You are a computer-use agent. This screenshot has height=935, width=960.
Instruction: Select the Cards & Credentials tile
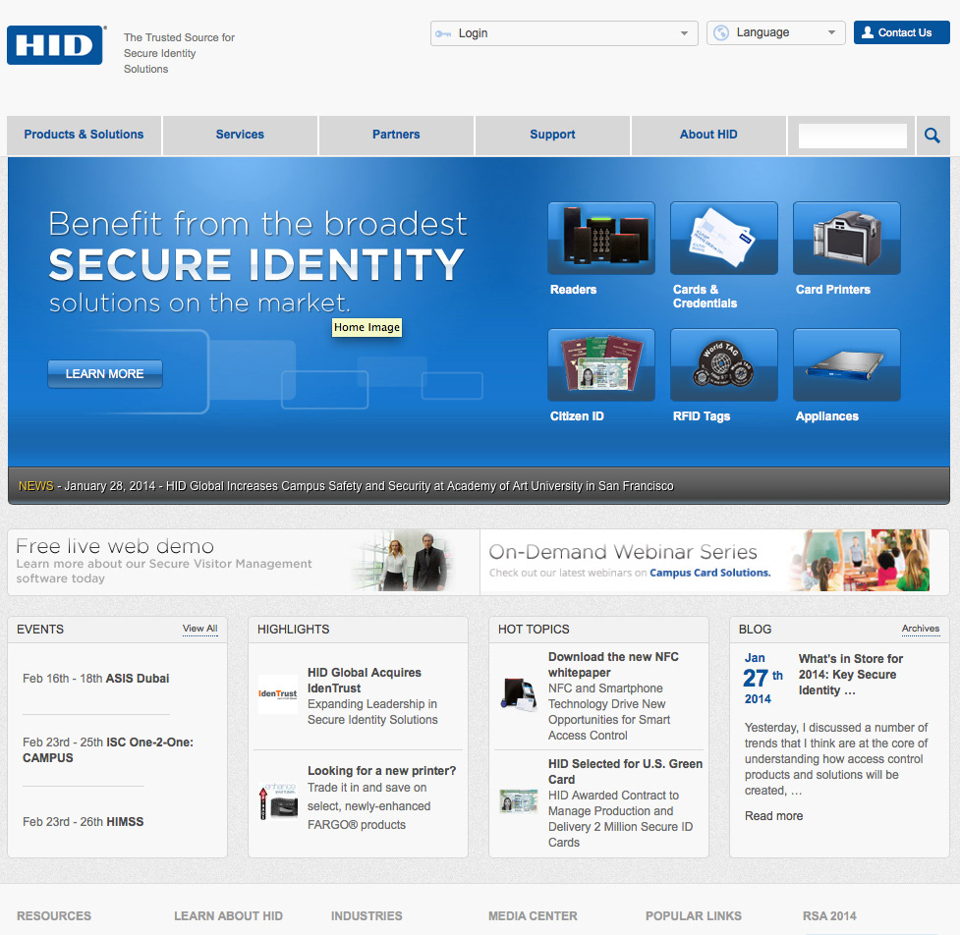click(723, 239)
